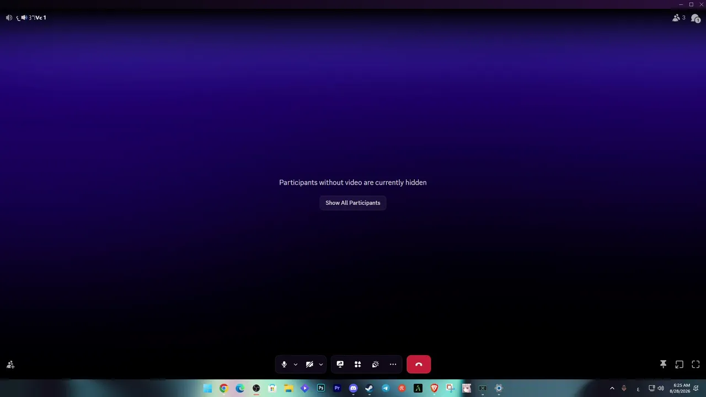Click Show All Participants
706x397 pixels.
[353, 203]
